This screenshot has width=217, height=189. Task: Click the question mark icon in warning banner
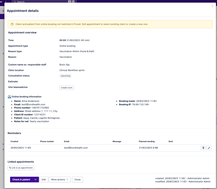tap(12, 24)
